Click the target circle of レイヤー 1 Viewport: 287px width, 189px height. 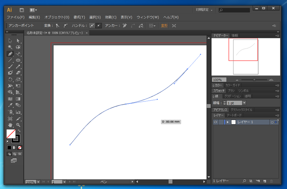(272, 122)
